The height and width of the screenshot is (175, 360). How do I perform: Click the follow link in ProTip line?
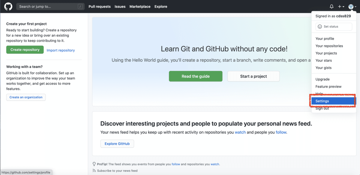coord(176,164)
